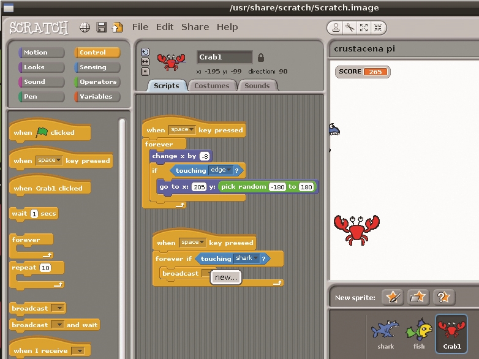Open the Pen blocks category
Image resolution: width=479 pixels, height=359 pixels.
(x=41, y=96)
